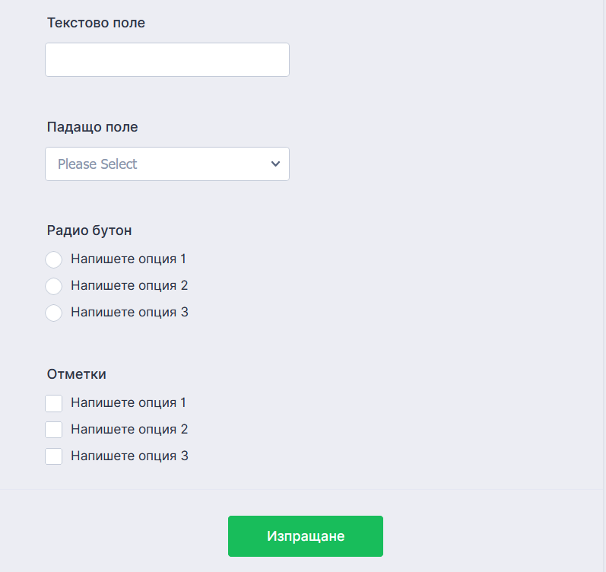Select radio button Напишете опция 2
The width and height of the screenshot is (606, 572).
(x=53, y=286)
